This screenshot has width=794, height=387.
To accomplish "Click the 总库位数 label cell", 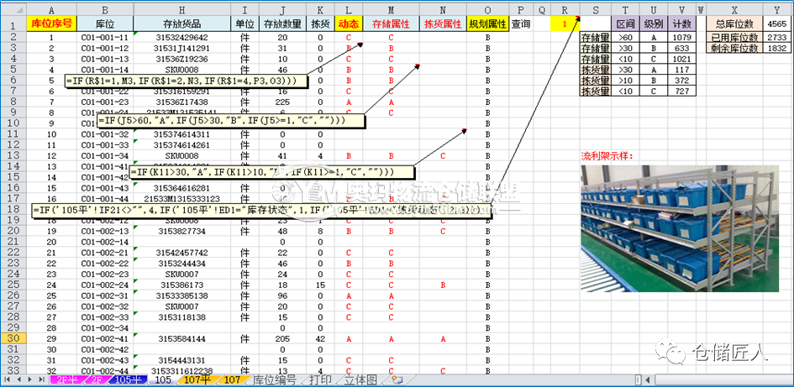I will pos(734,24).
